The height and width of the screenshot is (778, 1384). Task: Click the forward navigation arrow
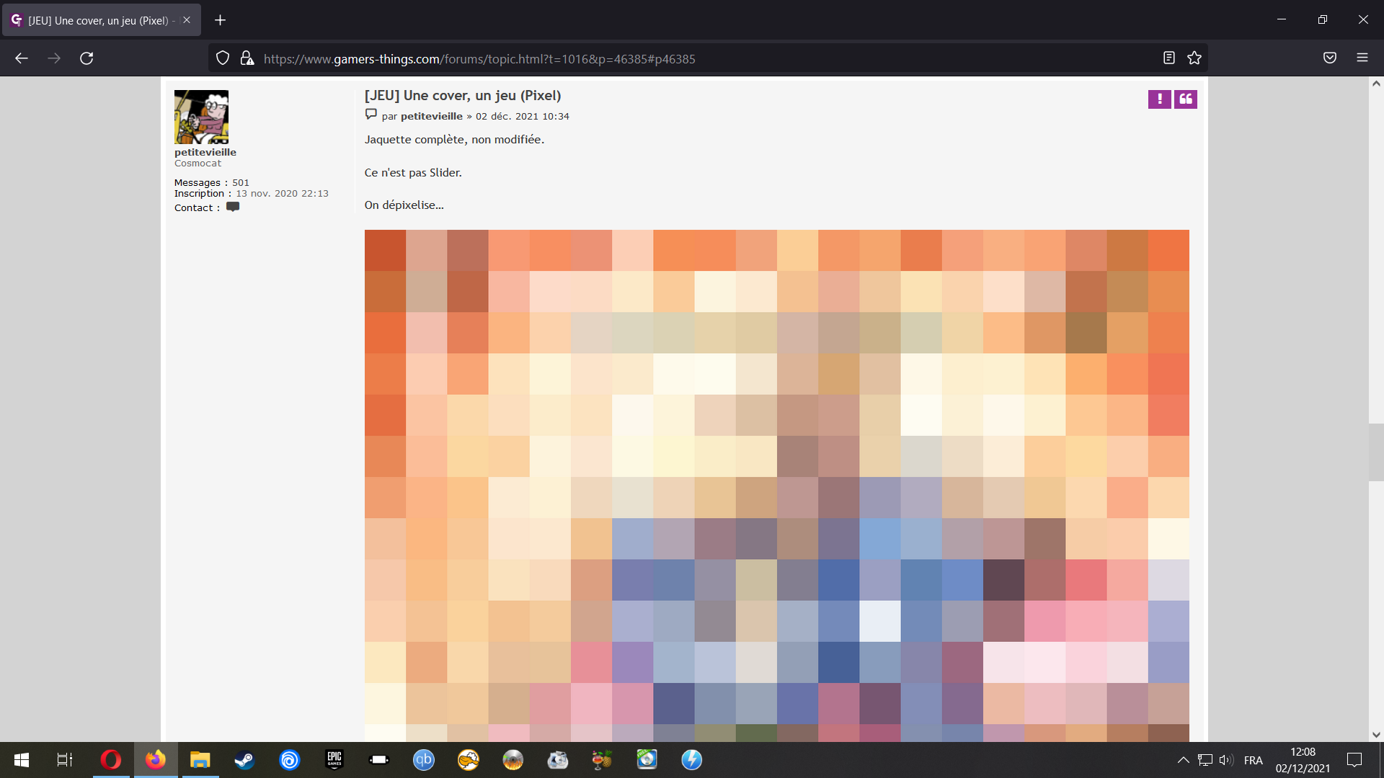(x=54, y=58)
